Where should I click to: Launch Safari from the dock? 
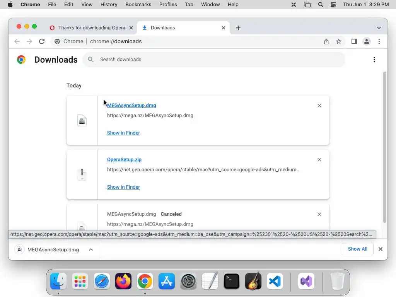(102, 281)
